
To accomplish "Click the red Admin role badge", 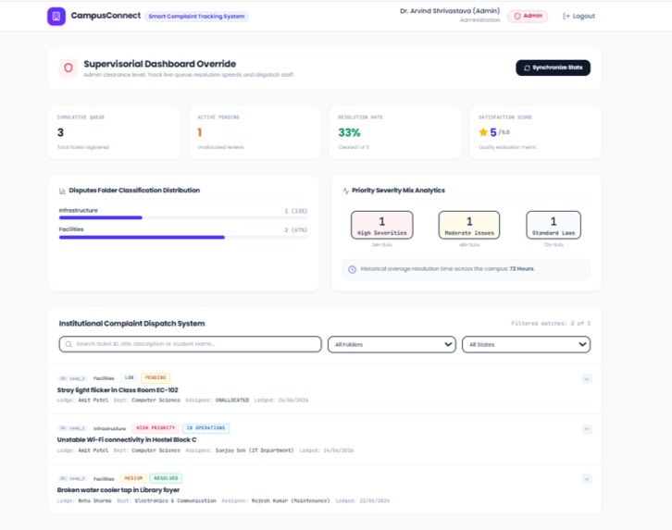I will (x=528, y=16).
